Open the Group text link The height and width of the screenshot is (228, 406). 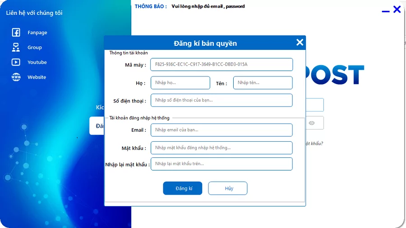click(34, 47)
